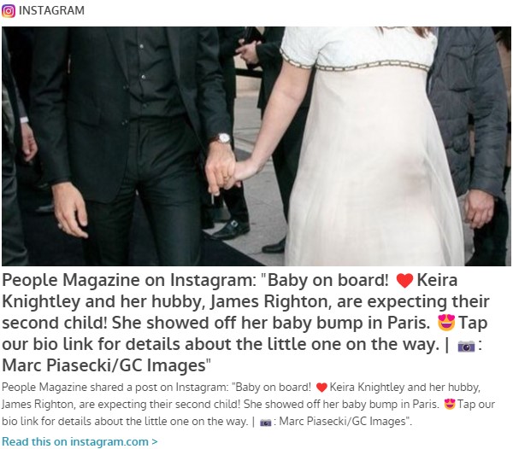
Task: Open the Read this on instagram.com link
Action: (x=80, y=441)
